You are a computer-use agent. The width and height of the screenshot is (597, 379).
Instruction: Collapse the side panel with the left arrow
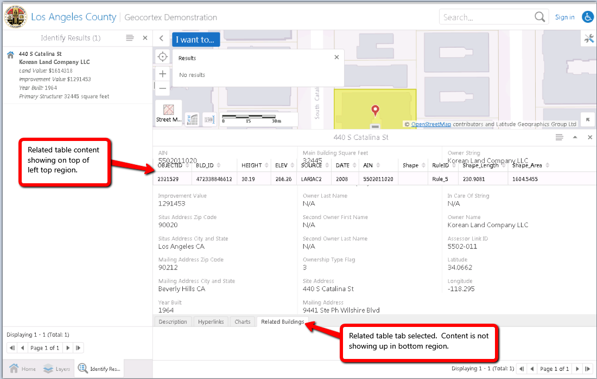161,38
